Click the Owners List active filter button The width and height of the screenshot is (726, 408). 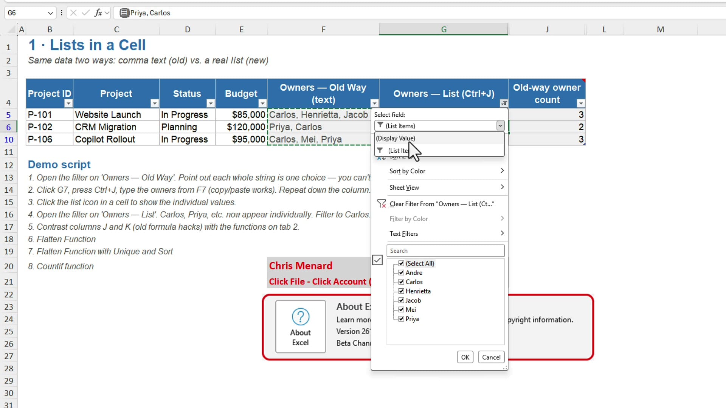tap(504, 103)
